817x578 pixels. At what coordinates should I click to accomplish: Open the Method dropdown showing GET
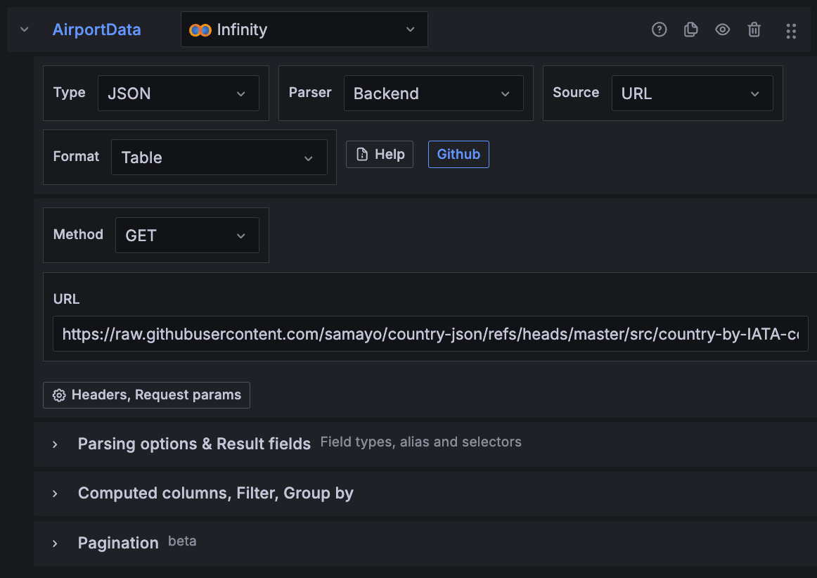point(187,235)
